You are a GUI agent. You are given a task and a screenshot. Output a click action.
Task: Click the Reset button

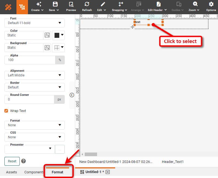coord(12,161)
